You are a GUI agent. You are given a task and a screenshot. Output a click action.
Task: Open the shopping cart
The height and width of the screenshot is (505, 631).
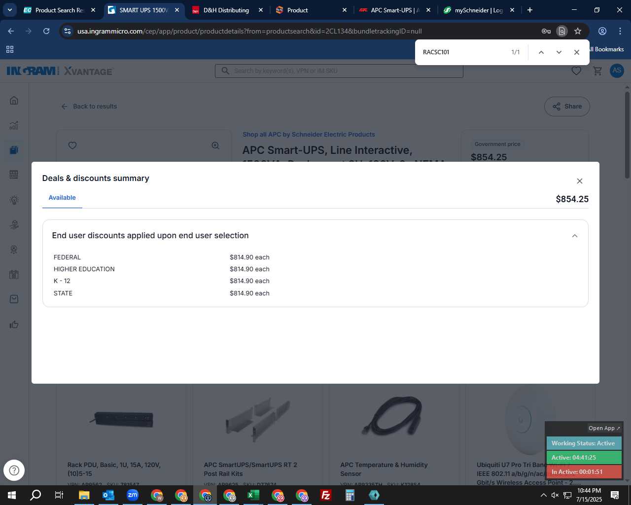(x=597, y=71)
